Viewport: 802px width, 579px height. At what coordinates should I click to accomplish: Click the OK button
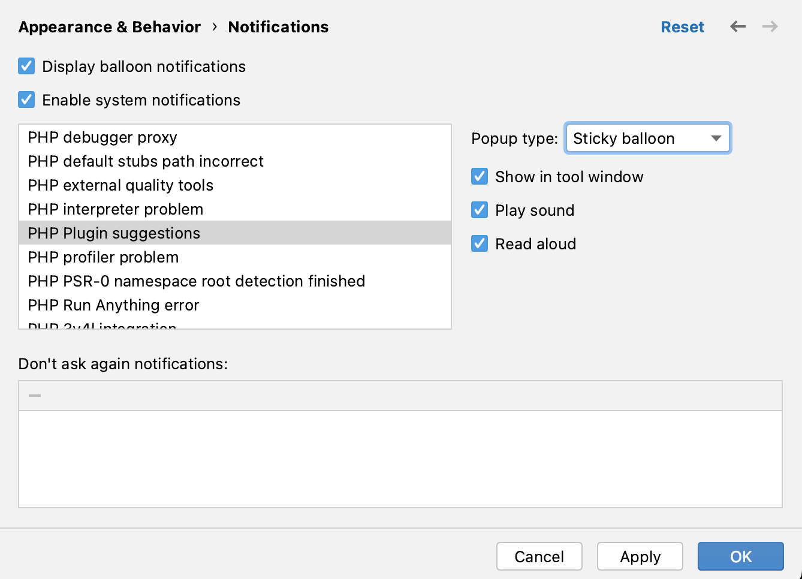coord(740,556)
